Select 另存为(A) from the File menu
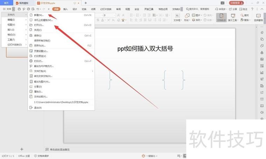The width and height of the screenshot is (266, 159). point(61,46)
